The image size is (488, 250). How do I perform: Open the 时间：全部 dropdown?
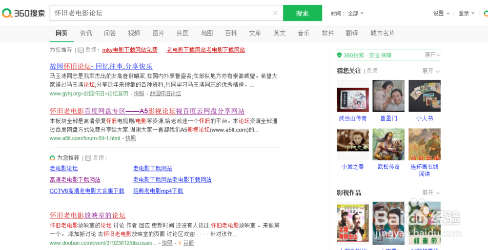coord(347,13)
